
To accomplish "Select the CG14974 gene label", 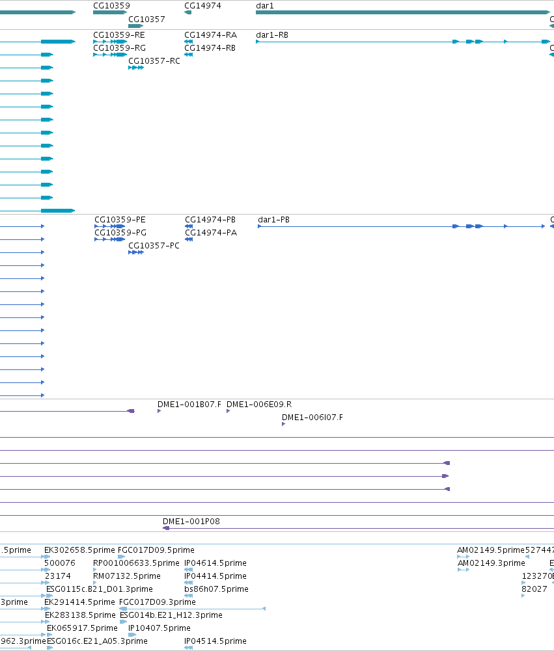I will pyautogui.click(x=202, y=6).
